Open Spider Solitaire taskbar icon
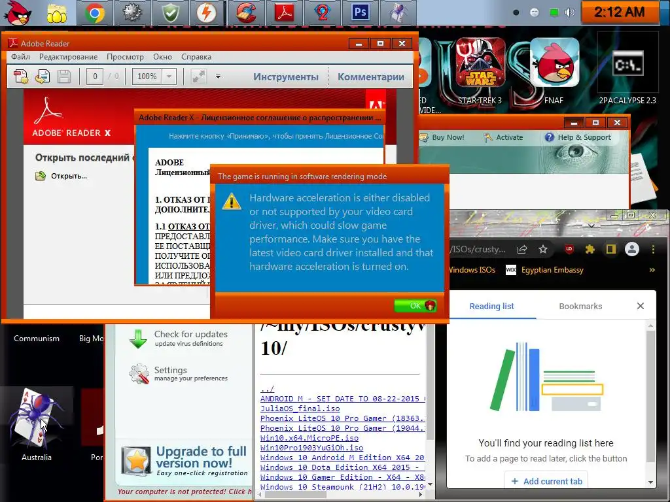The image size is (670, 502). click(x=398, y=13)
